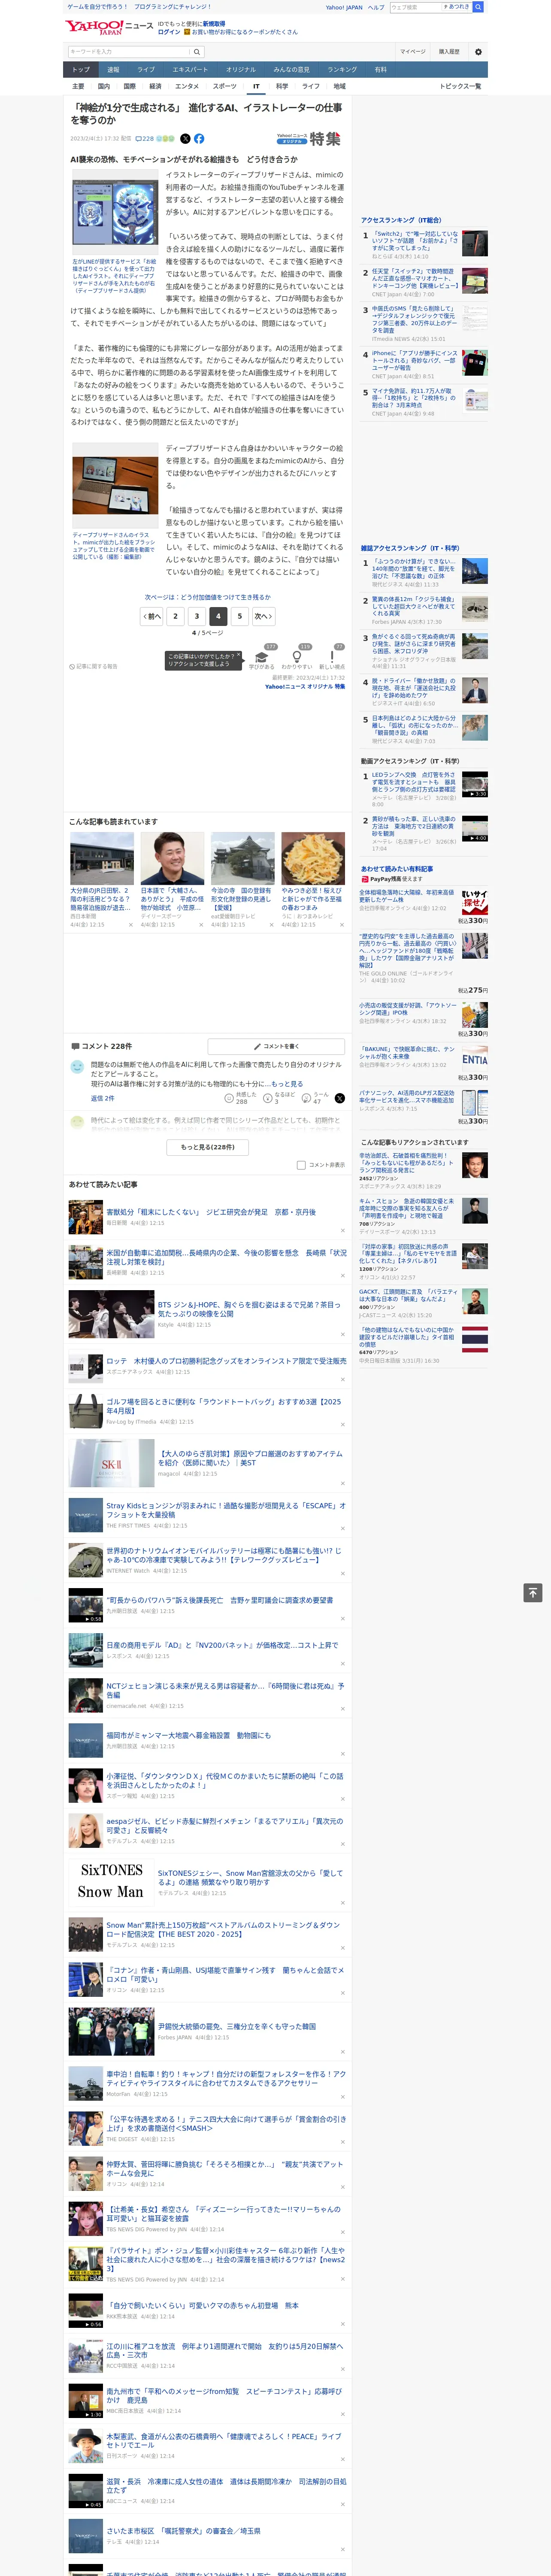This screenshot has height=2576, width=551.
Task: Open the トピックス一覧 link
Action: click(x=460, y=86)
